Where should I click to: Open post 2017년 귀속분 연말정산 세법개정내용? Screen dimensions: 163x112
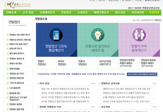click(x=66, y=97)
